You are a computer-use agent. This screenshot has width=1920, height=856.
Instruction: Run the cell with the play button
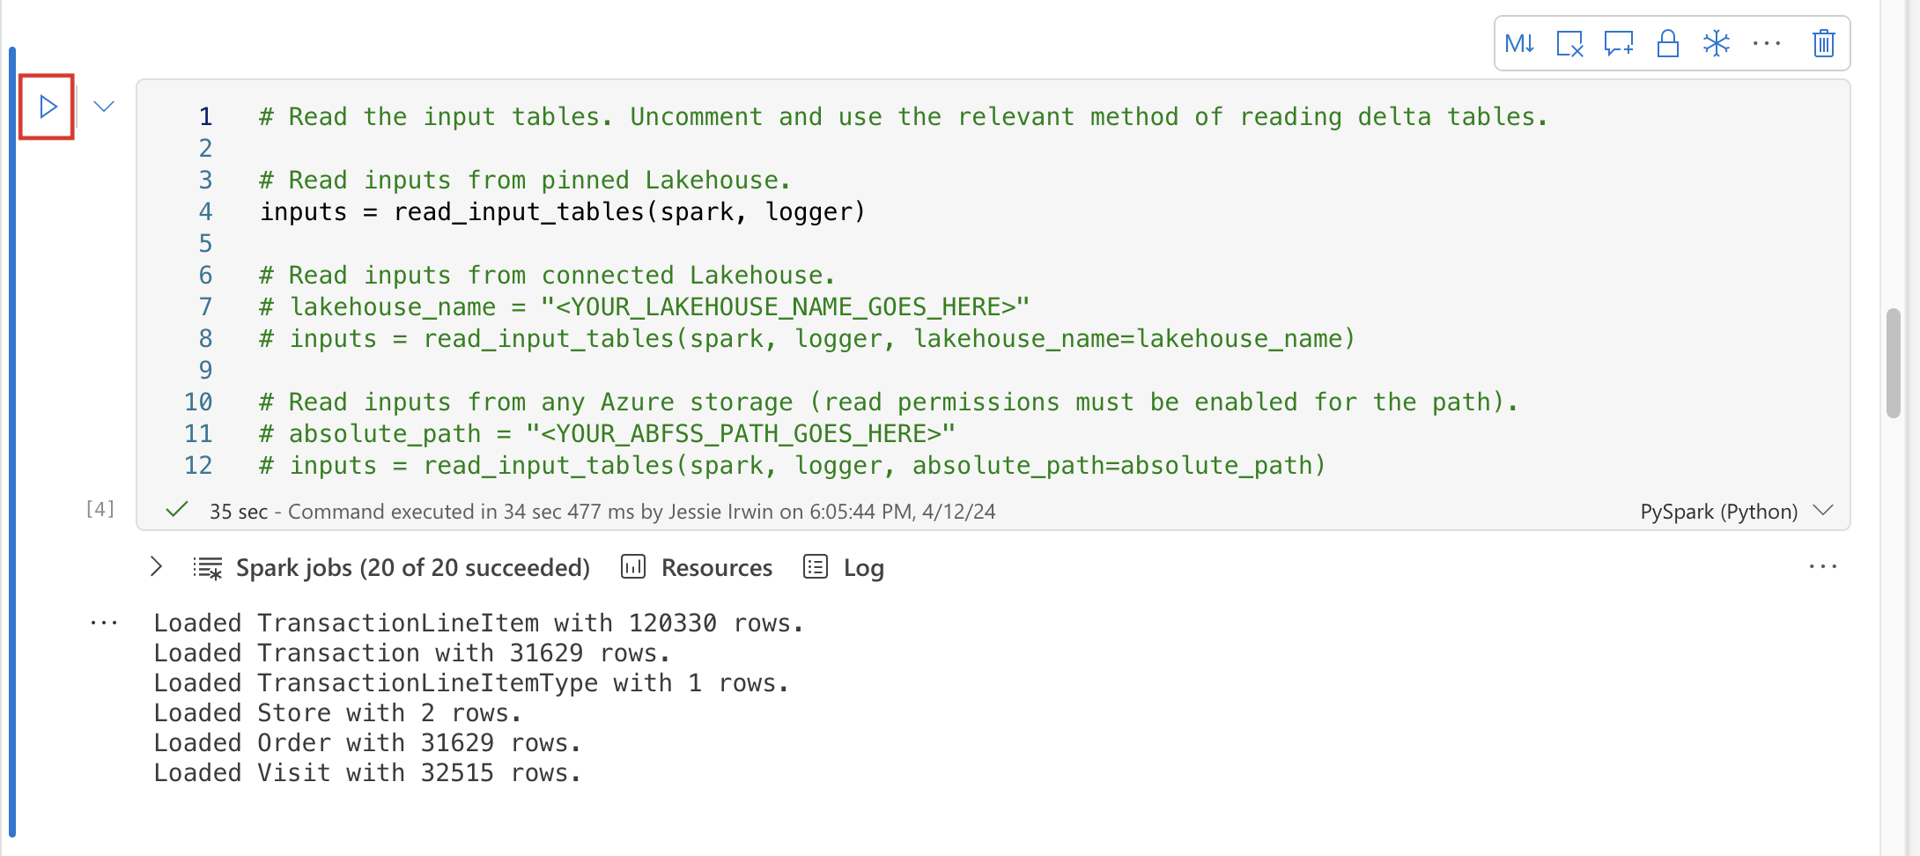[48, 107]
